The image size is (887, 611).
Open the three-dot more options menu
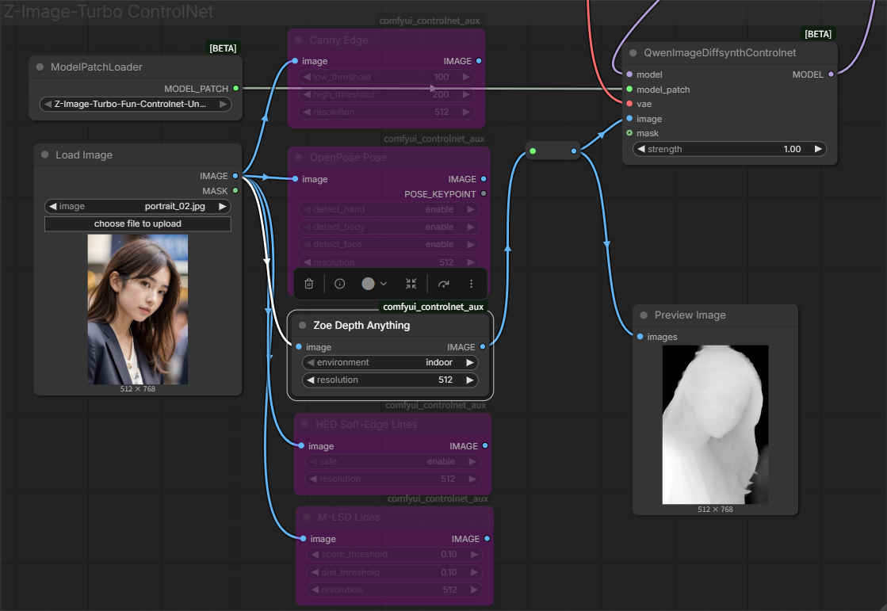point(471,284)
